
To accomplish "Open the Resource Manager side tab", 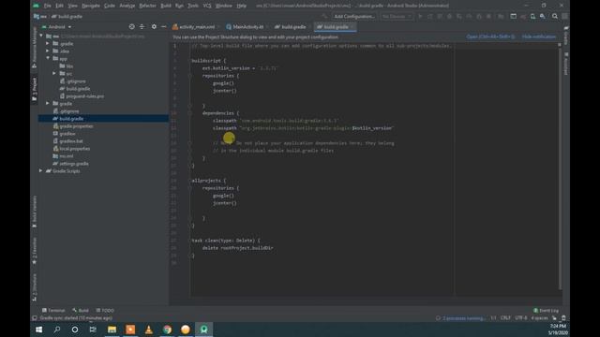I will pos(35,47).
